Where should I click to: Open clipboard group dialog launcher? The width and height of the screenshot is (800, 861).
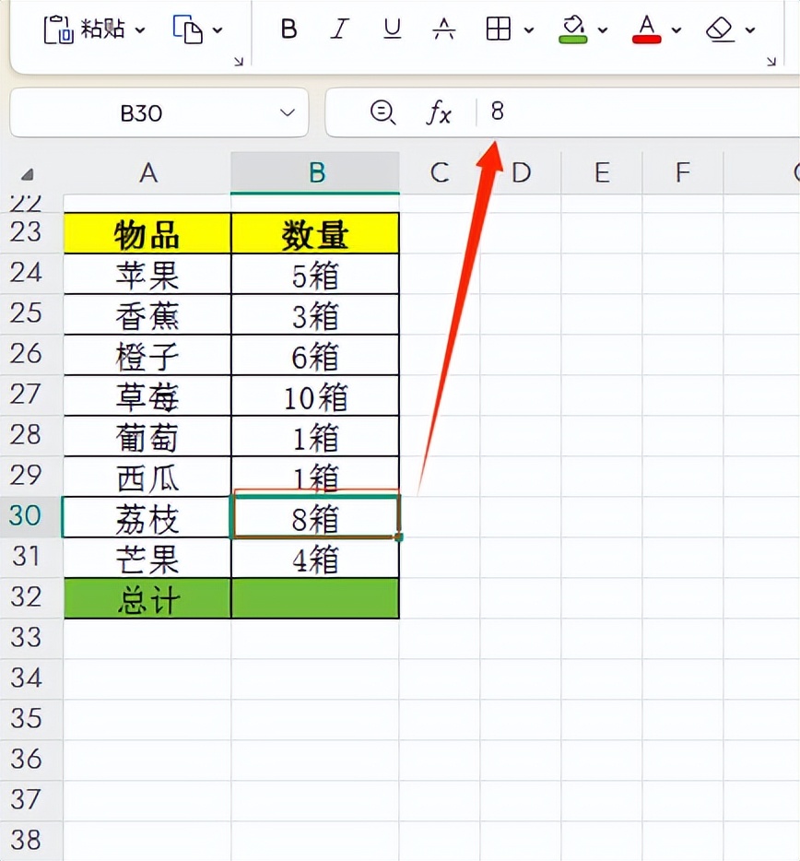[x=239, y=61]
